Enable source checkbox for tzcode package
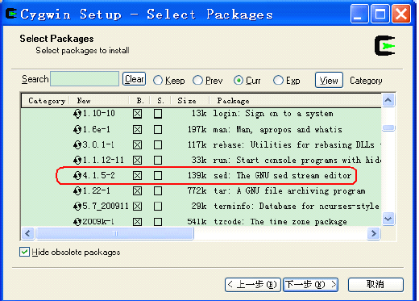 pos(158,222)
